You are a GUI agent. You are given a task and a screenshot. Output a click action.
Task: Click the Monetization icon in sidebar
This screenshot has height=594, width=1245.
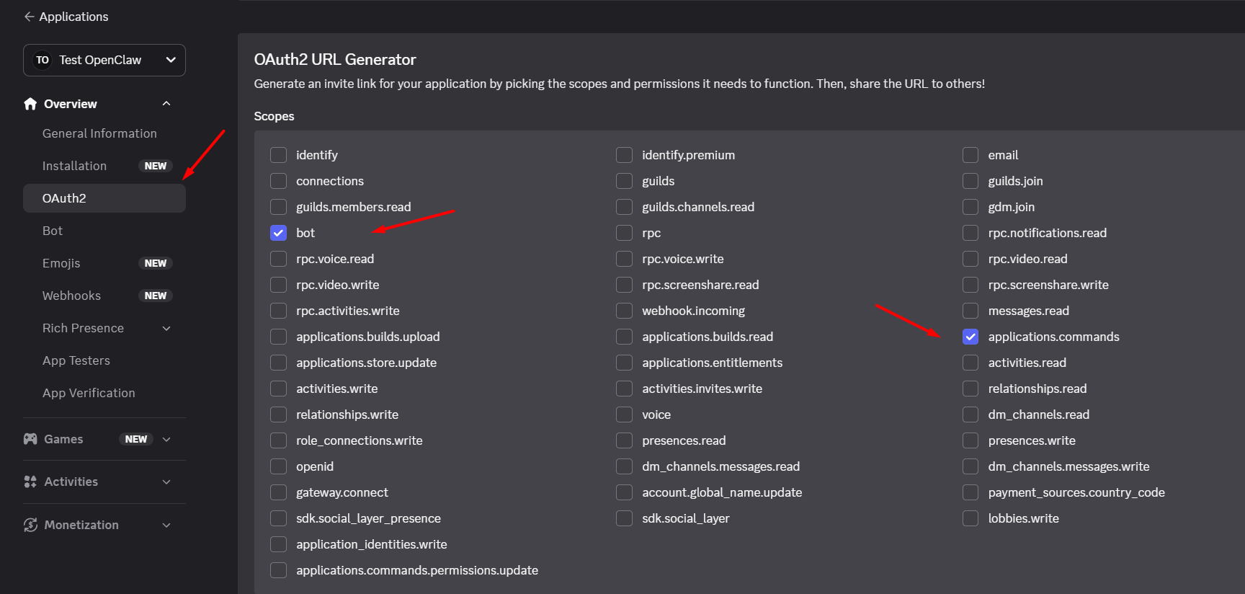[x=30, y=525]
